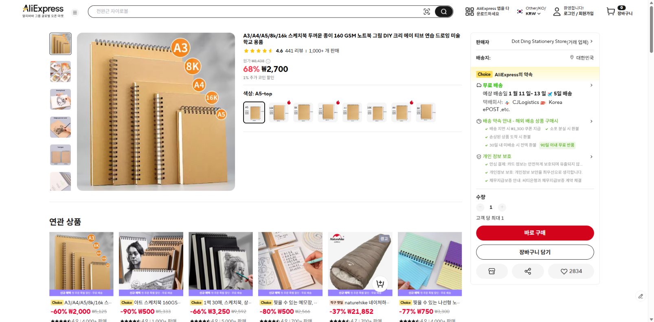Viewport: 654px width, 322px height.
Task: Open 로그인 / 회원가입
Action: coord(578,14)
